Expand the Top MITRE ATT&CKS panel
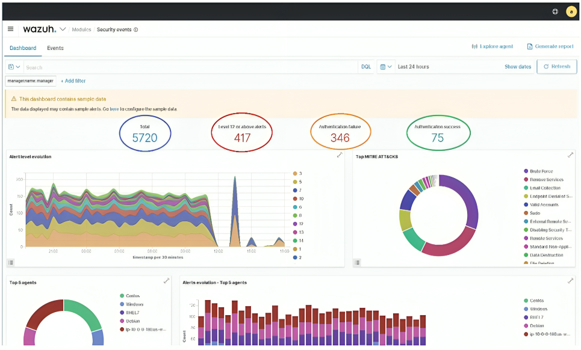Viewport: 581px width, 350px height. coord(571,155)
